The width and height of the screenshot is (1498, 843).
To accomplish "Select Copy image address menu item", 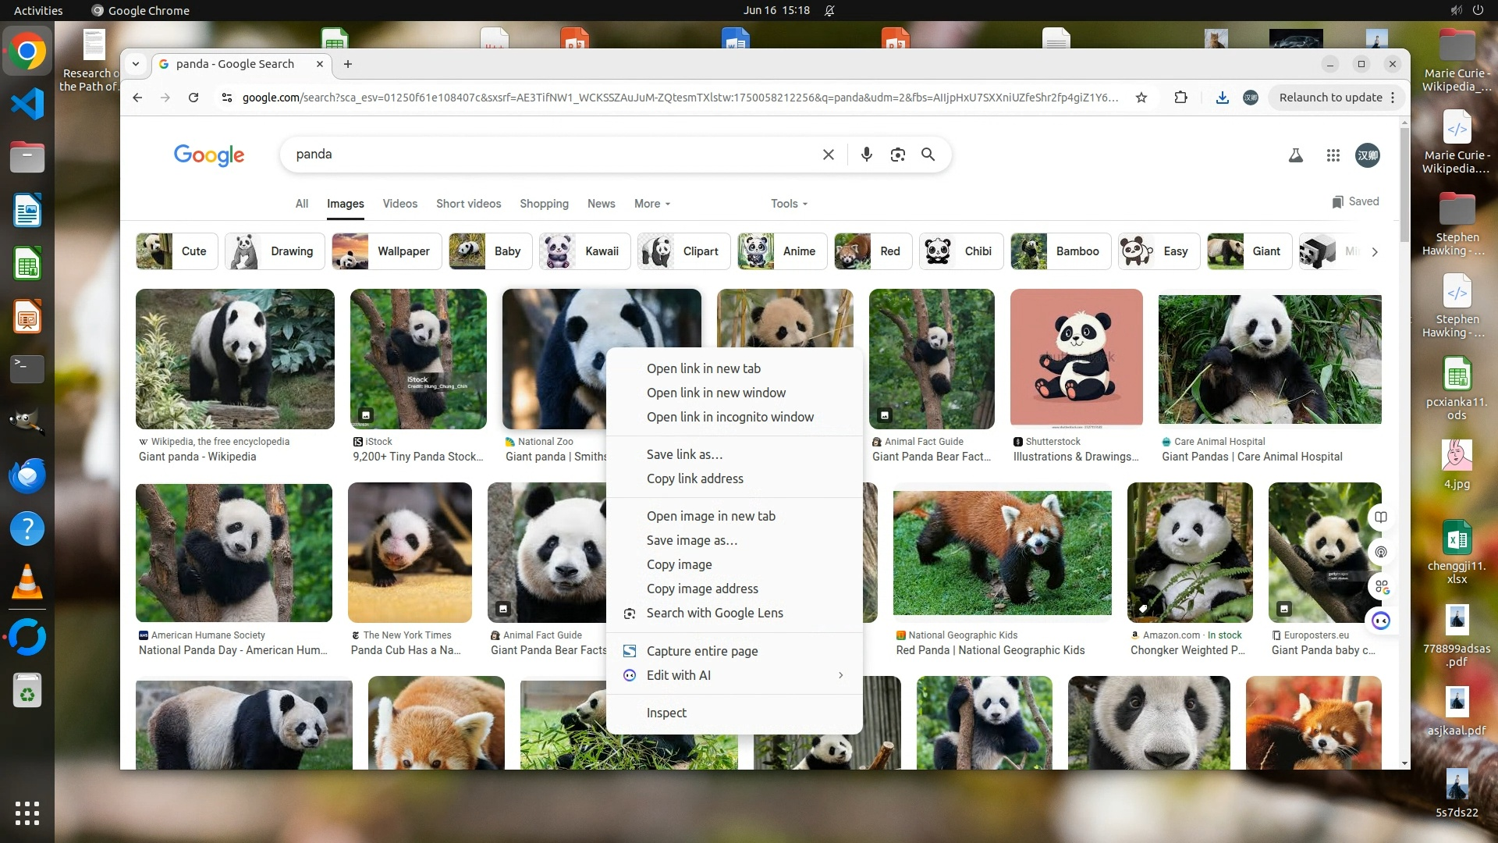I will click(x=701, y=589).
